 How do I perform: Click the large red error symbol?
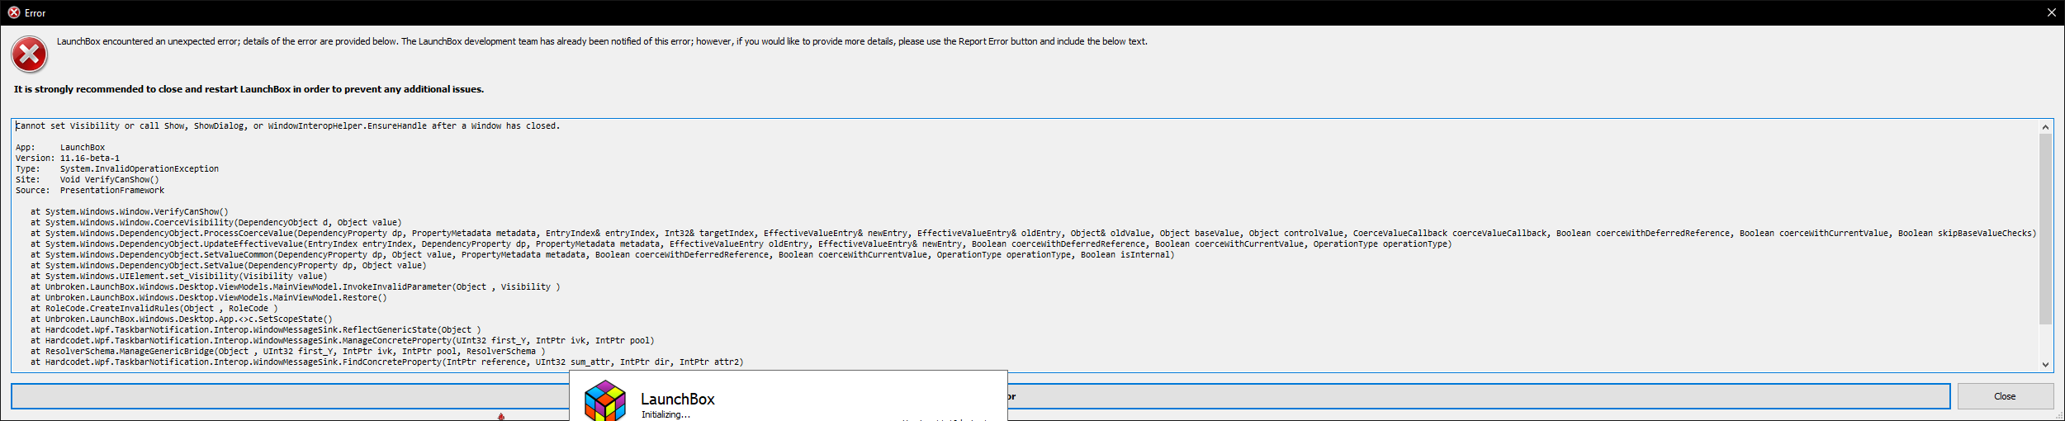[x=29, y=55]
